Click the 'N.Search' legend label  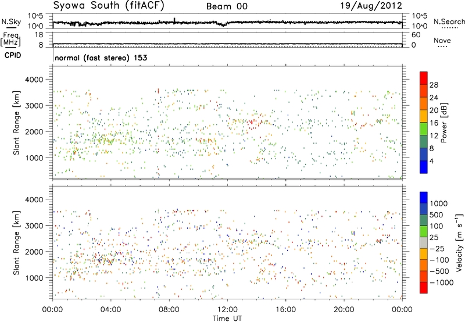(449, 22)
